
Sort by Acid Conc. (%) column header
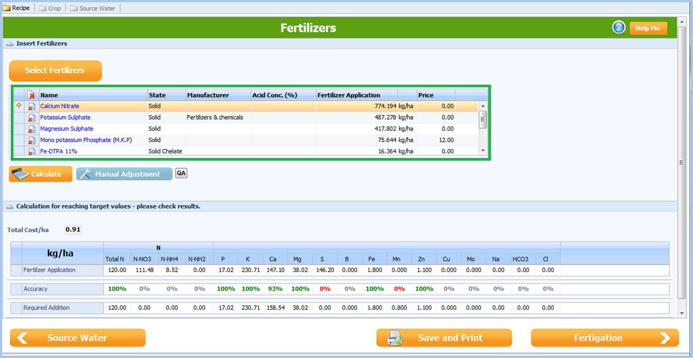(283, 95)
